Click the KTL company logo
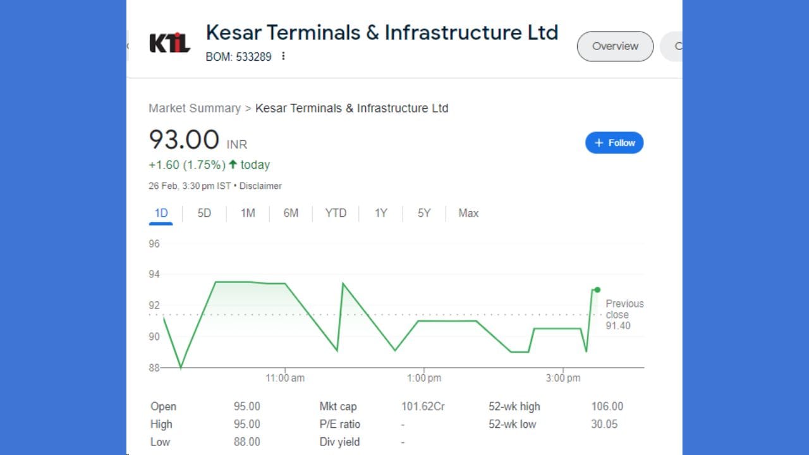Viewport: 809px width, 455px height. (x=169, y=43)
